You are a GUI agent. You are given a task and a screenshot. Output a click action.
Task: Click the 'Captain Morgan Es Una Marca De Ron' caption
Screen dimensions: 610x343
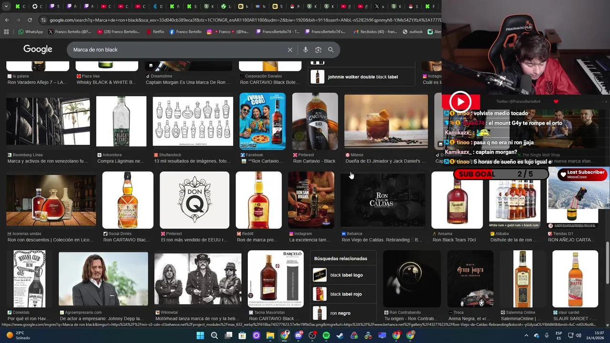pyautogui.click(x=188, y=82)
